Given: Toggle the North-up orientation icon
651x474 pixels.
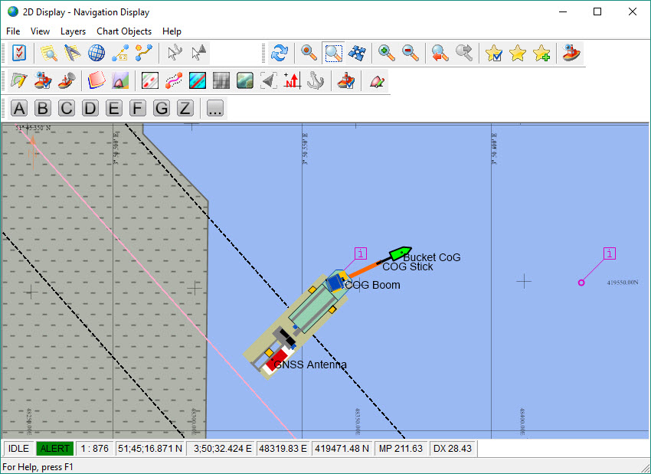Looking at the screenshot, I should click(291, 80).
